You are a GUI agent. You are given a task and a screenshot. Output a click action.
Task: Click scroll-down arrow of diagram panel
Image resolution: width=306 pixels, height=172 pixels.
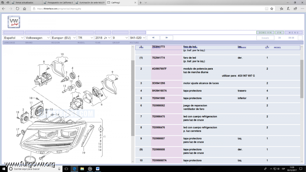coord(133,161)
